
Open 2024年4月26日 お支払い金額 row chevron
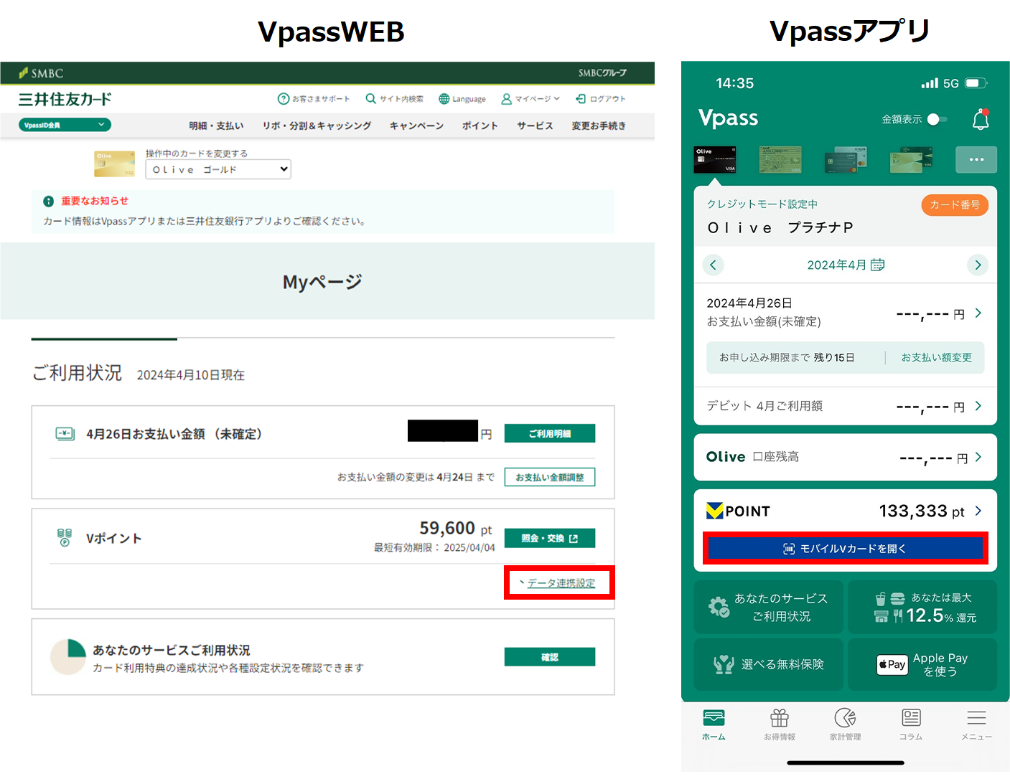pos(978,313)
